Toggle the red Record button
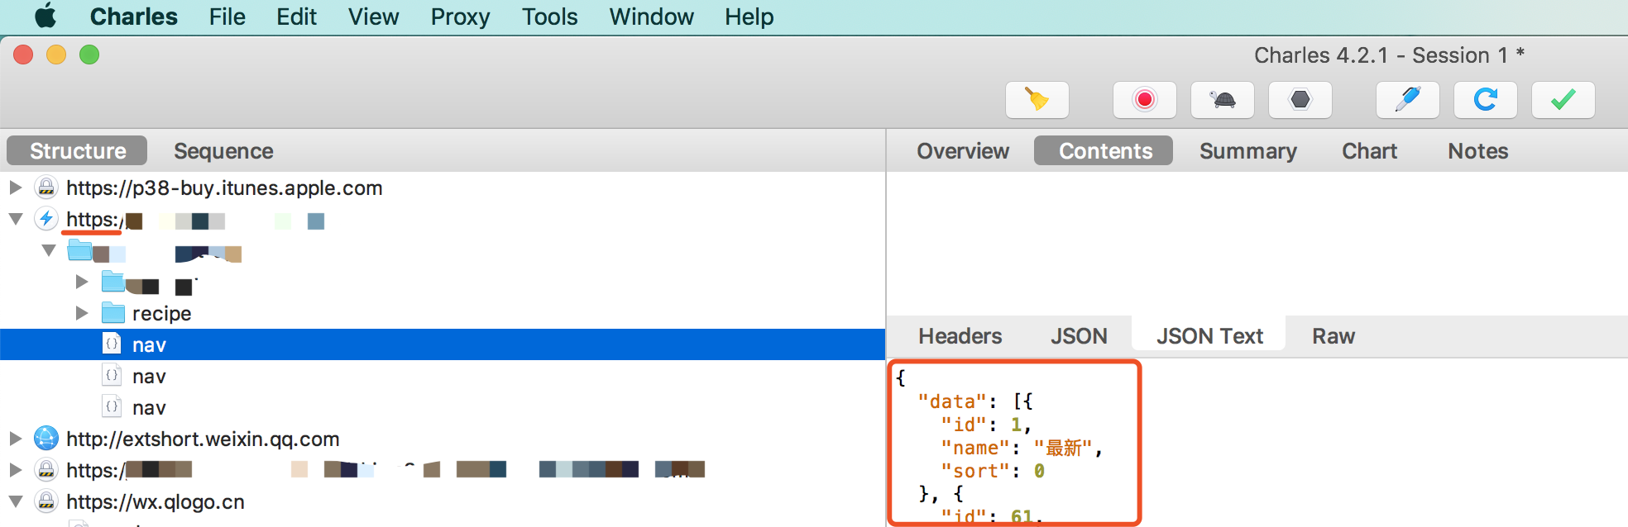 tap(1144, 100)
